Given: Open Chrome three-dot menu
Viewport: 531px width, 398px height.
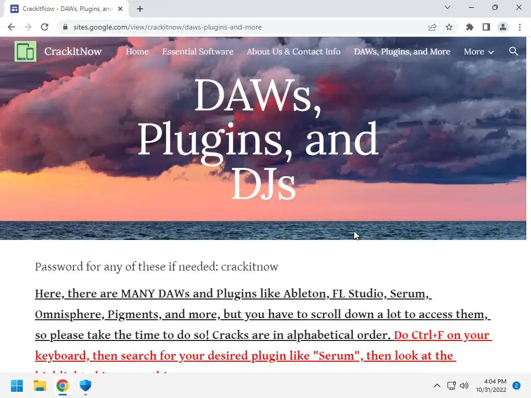Looking at the screenshot, I should click(x=520, y=27).
